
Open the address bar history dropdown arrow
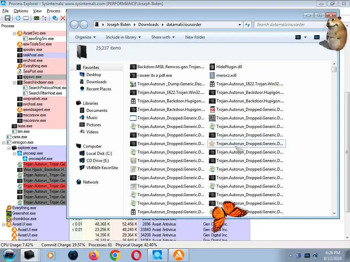240,25
